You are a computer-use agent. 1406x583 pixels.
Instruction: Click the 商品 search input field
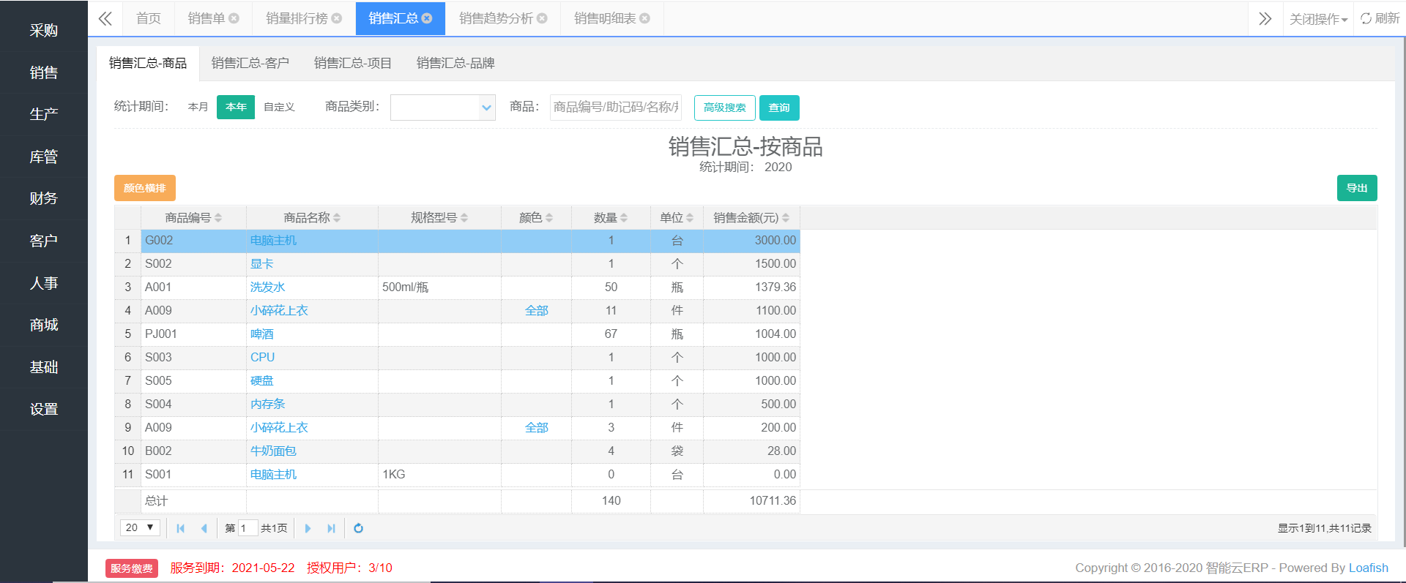point(616,107)
